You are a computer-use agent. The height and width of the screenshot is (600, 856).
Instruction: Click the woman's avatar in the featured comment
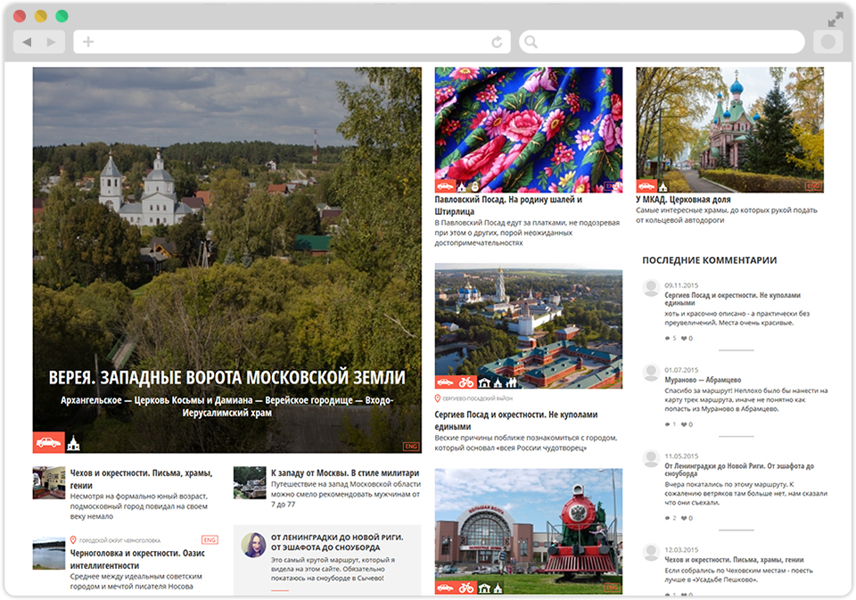(253, 545)
